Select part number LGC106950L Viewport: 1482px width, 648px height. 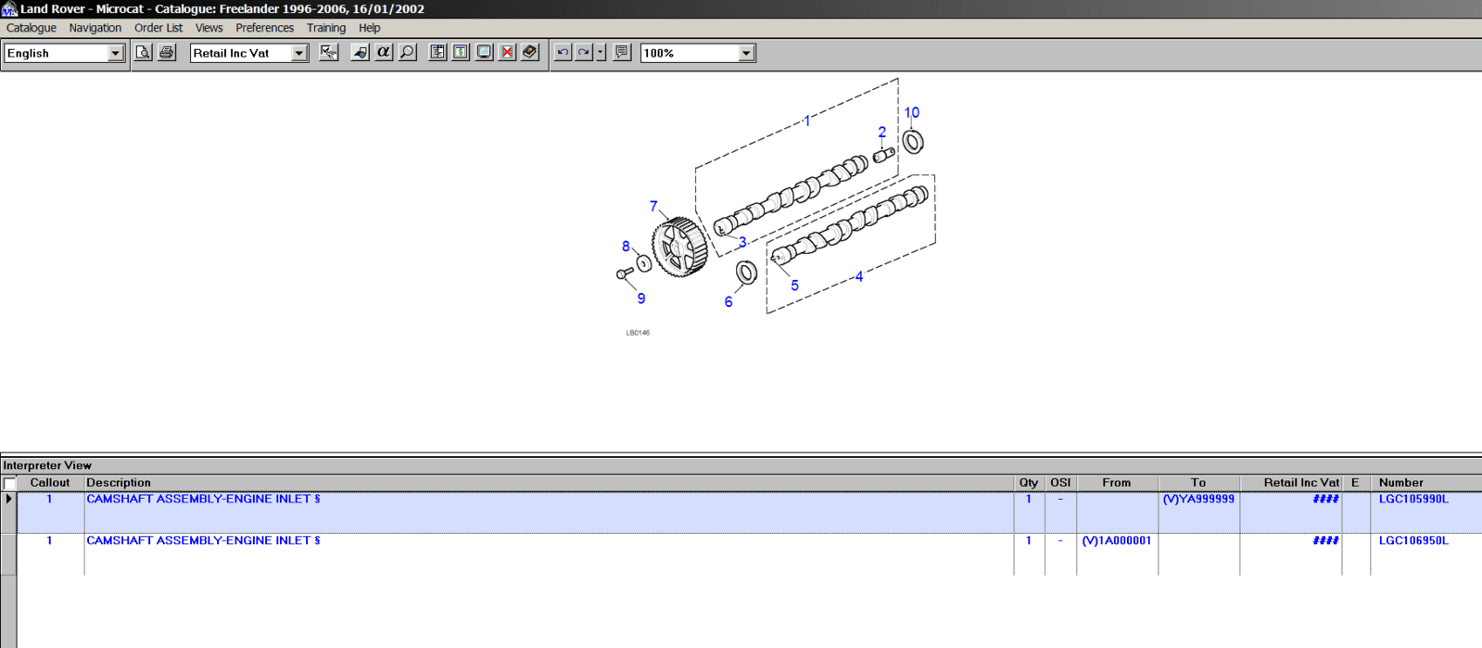click(1413, 540)
